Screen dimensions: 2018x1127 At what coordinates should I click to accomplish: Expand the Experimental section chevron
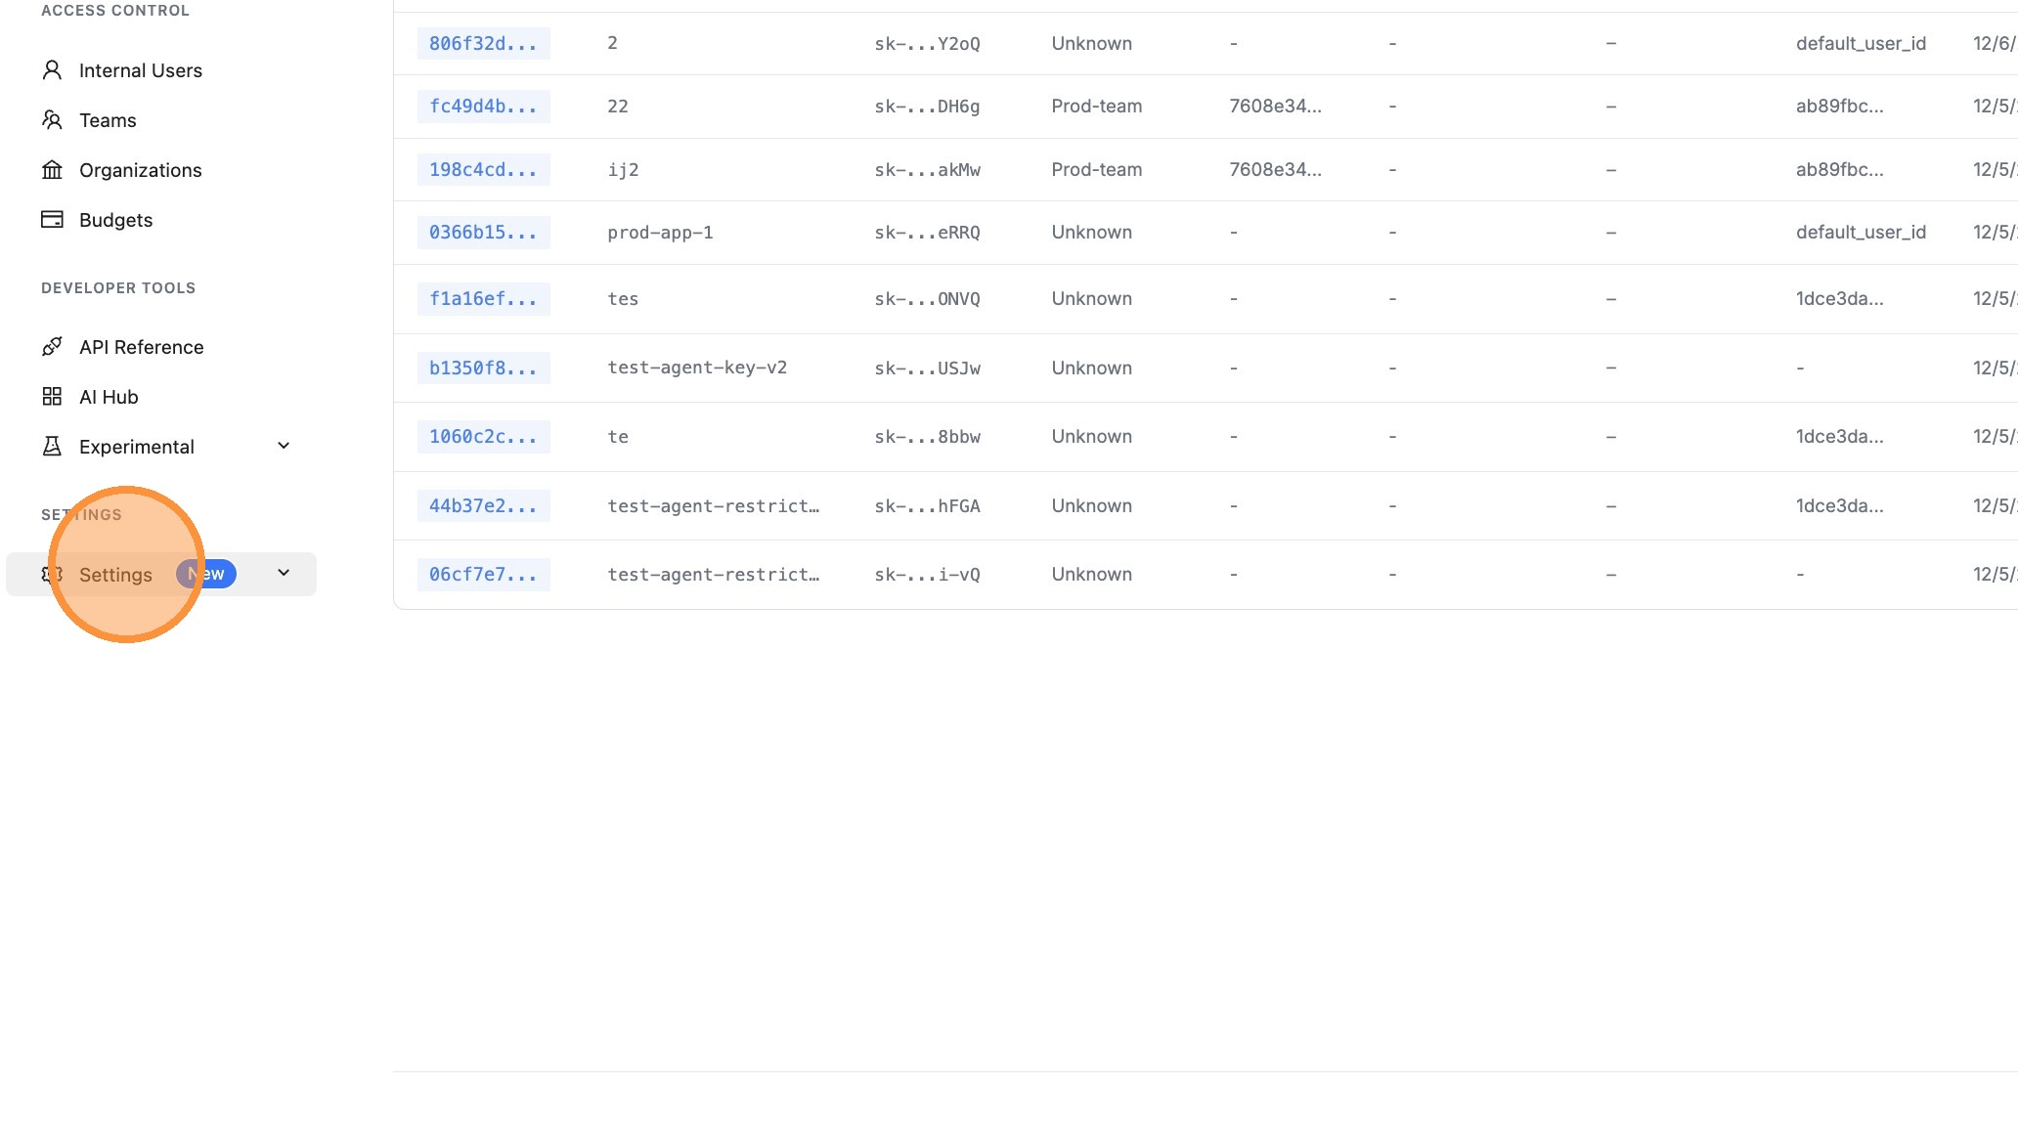[x=284, y=447]
